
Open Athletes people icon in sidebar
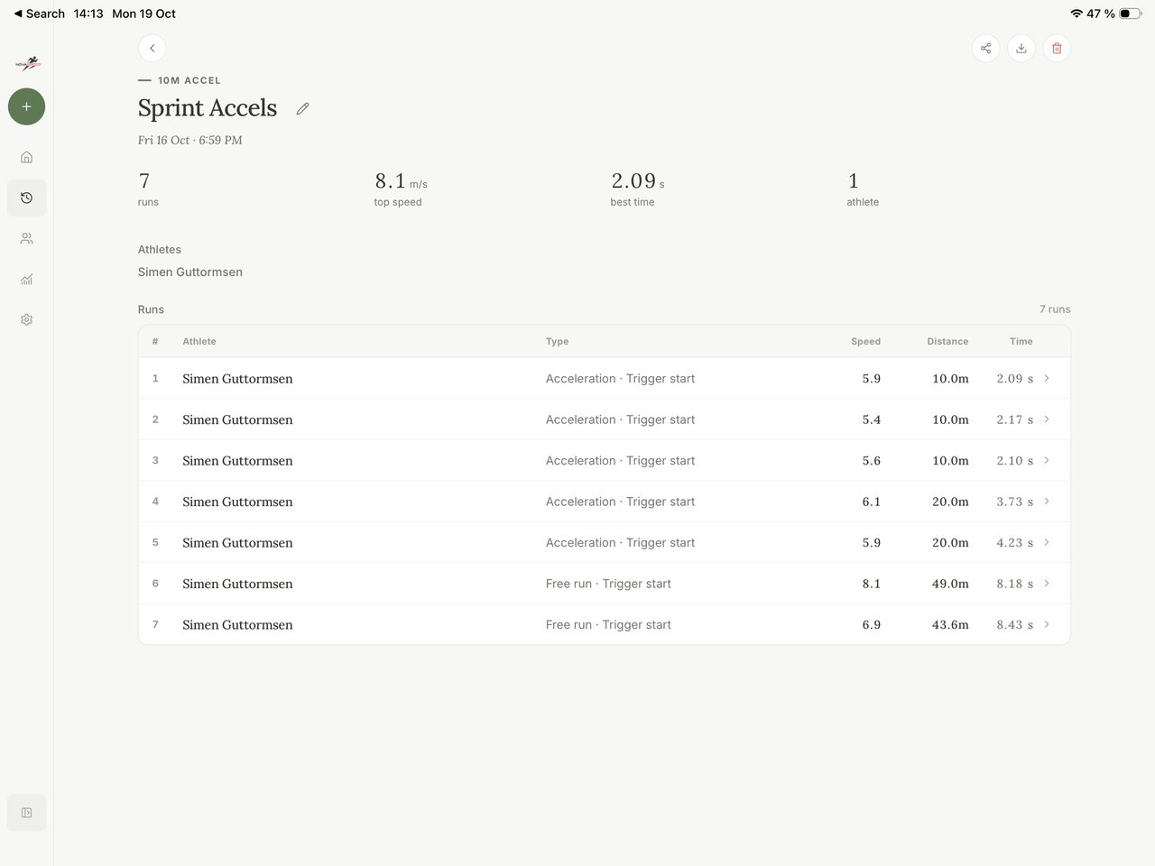(26, 238)
